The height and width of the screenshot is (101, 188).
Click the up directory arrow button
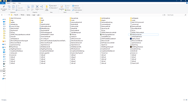click(9, 15)
